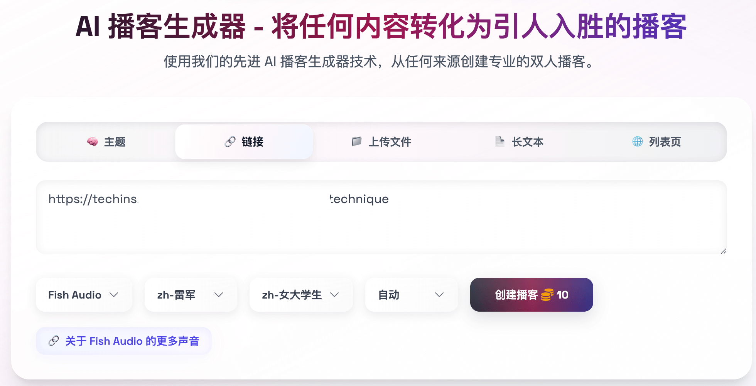Open the zh-女大学生 voice selector

(x=301, y=295)
